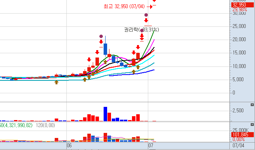255x150 pixels.
Task: Click the 15,000 price axis label
Action: [x=239, y=52]
